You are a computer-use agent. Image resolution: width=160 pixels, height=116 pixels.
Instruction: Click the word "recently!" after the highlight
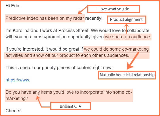coord(94,18)
